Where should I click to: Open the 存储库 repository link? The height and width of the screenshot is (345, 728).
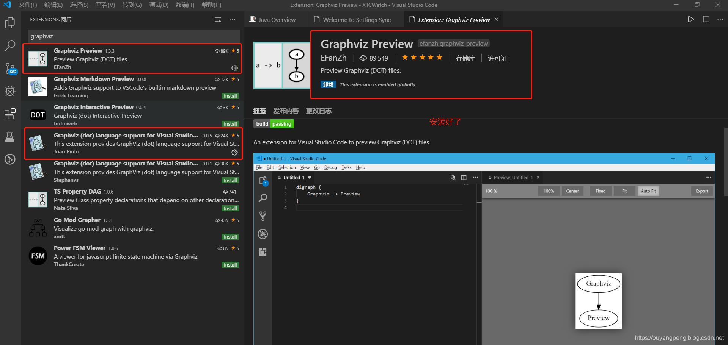465,58
